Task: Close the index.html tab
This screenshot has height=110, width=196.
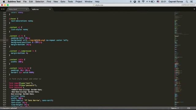Action: tap(27, 9)
